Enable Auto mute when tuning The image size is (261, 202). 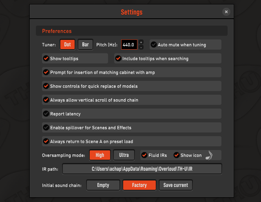(154, 44)
